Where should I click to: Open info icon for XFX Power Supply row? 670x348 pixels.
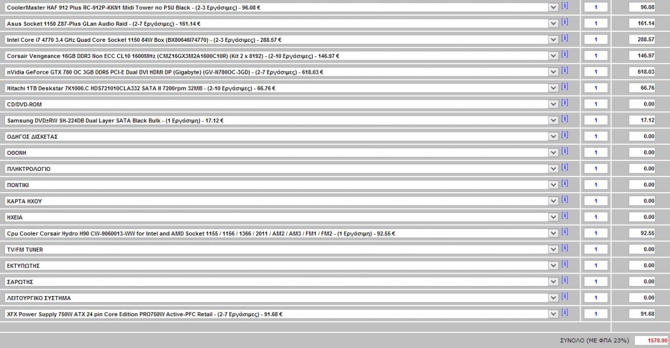point(564,312)
